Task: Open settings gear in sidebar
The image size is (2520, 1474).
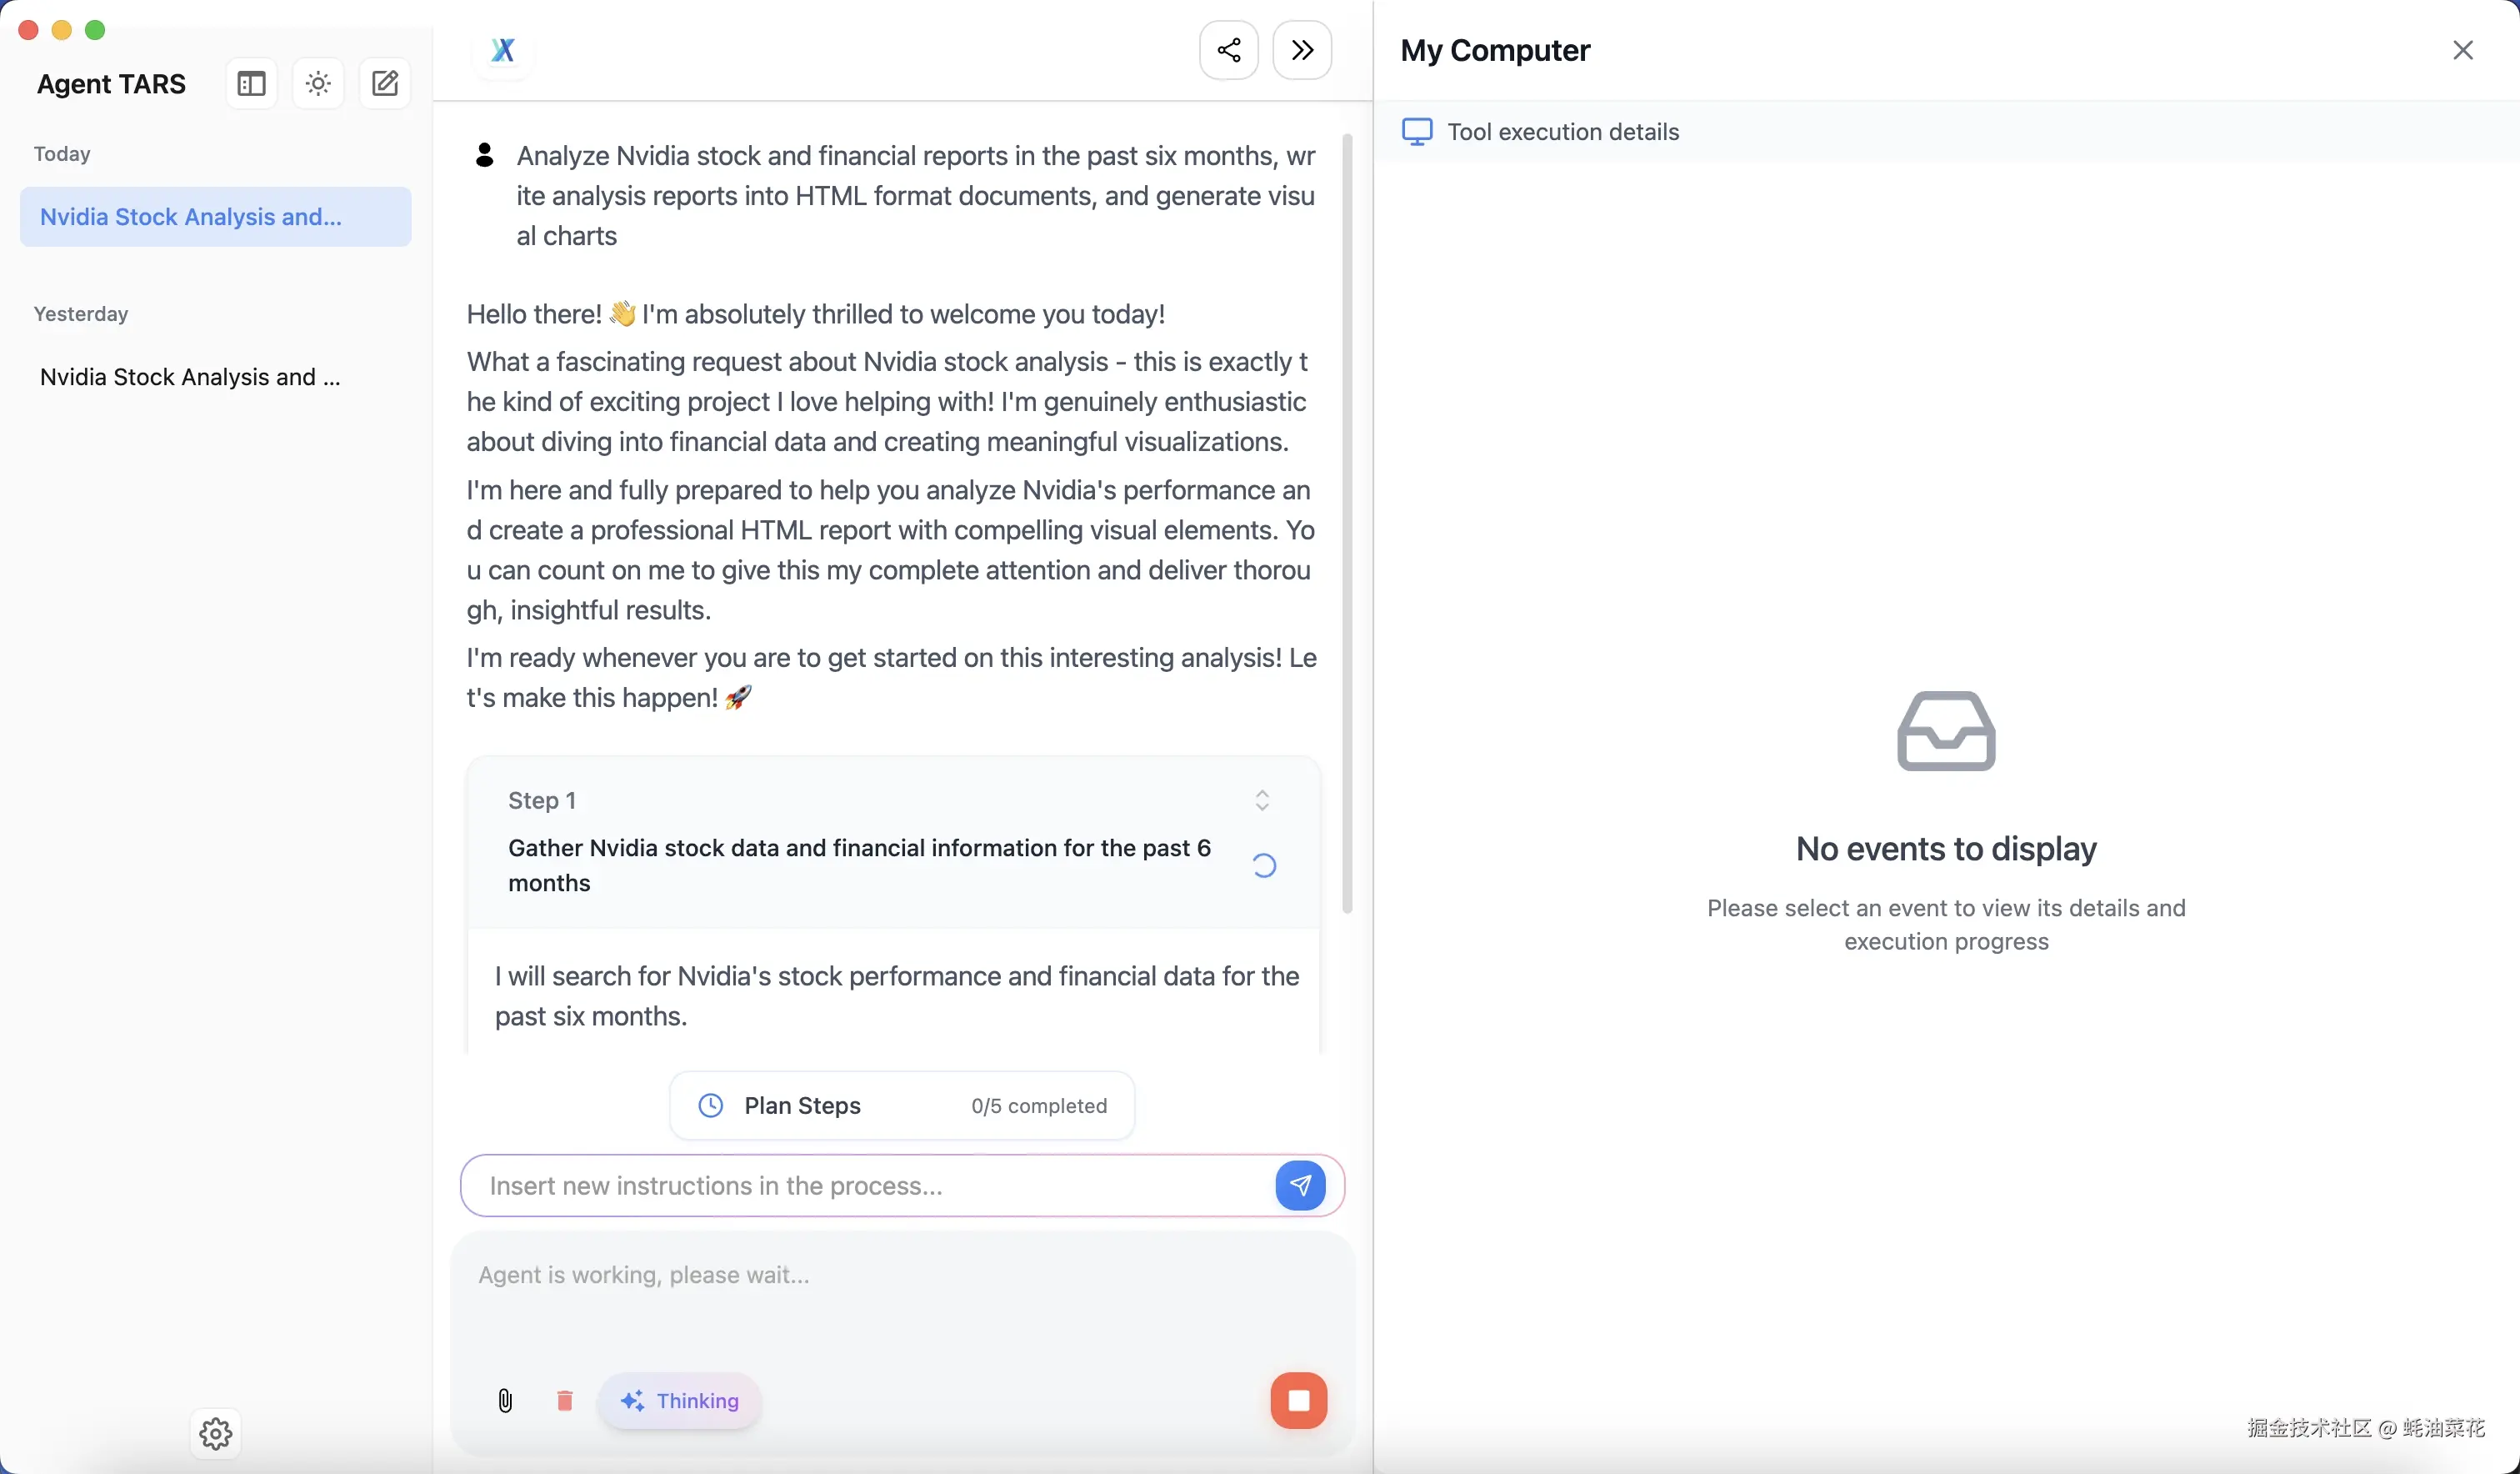Action: pos(216,1434)
